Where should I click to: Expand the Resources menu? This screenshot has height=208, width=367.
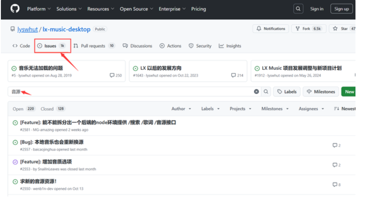pos(101,9)
